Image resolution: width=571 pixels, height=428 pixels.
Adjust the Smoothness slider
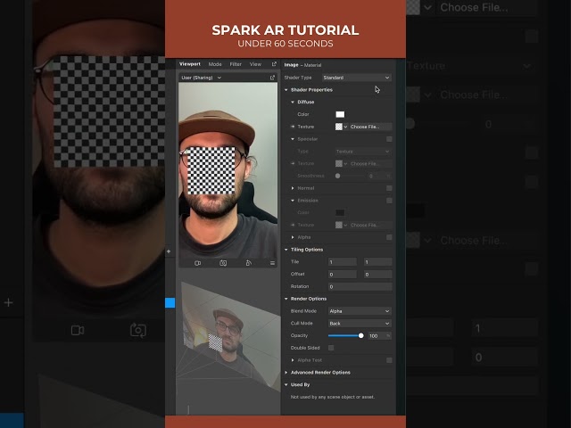coord(337,176)
